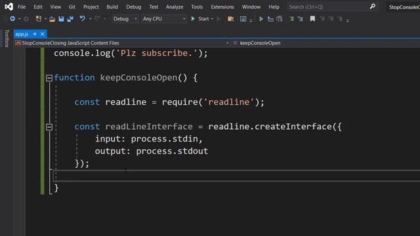The height and width of the screenshot is (236, 420).
Task: Open toolbar overflow options after bookmark icons
Action: [x=347, y=20]
